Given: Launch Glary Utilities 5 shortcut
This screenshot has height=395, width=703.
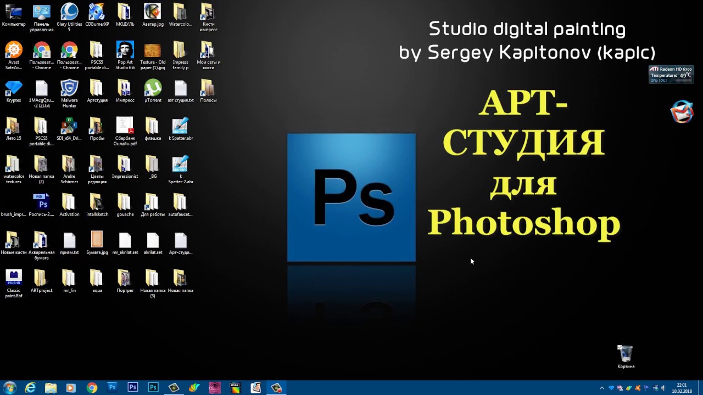Looking at the screenshot, I should click(x=69, y=18).
